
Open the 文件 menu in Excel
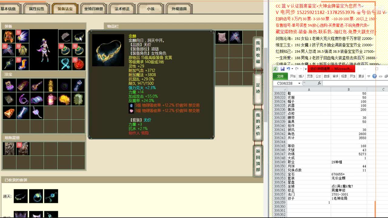coord(280,77)
